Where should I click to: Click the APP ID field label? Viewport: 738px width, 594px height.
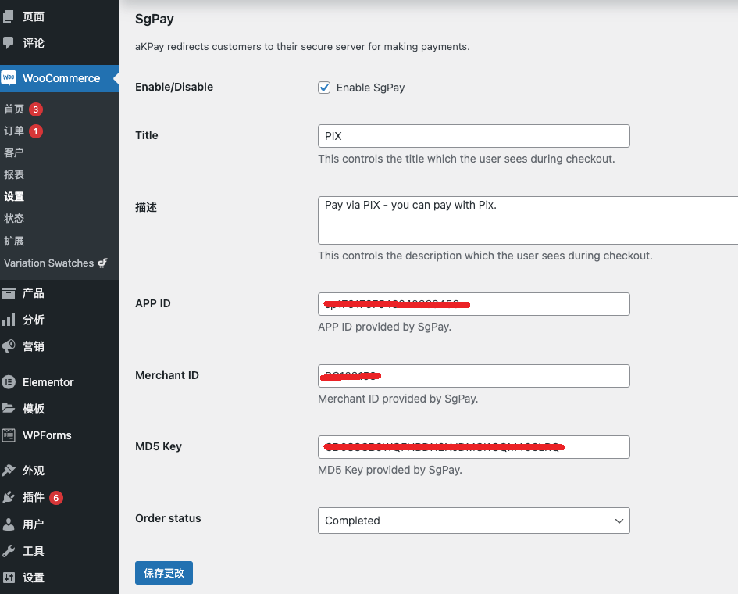[x=153, y=303]
